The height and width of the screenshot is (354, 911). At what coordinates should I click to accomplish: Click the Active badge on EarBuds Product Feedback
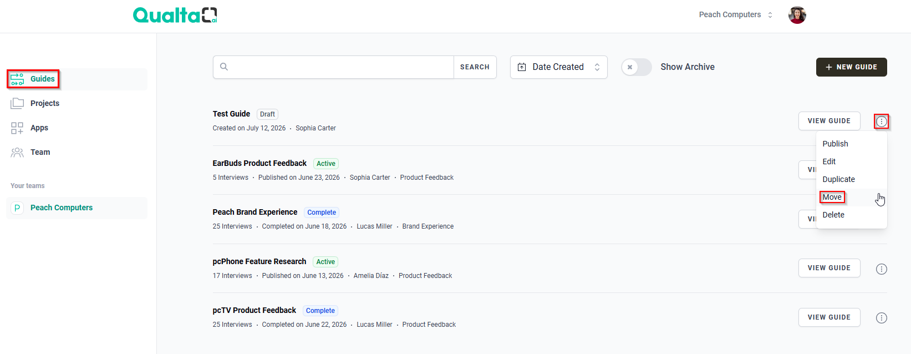tap(326, 164)
